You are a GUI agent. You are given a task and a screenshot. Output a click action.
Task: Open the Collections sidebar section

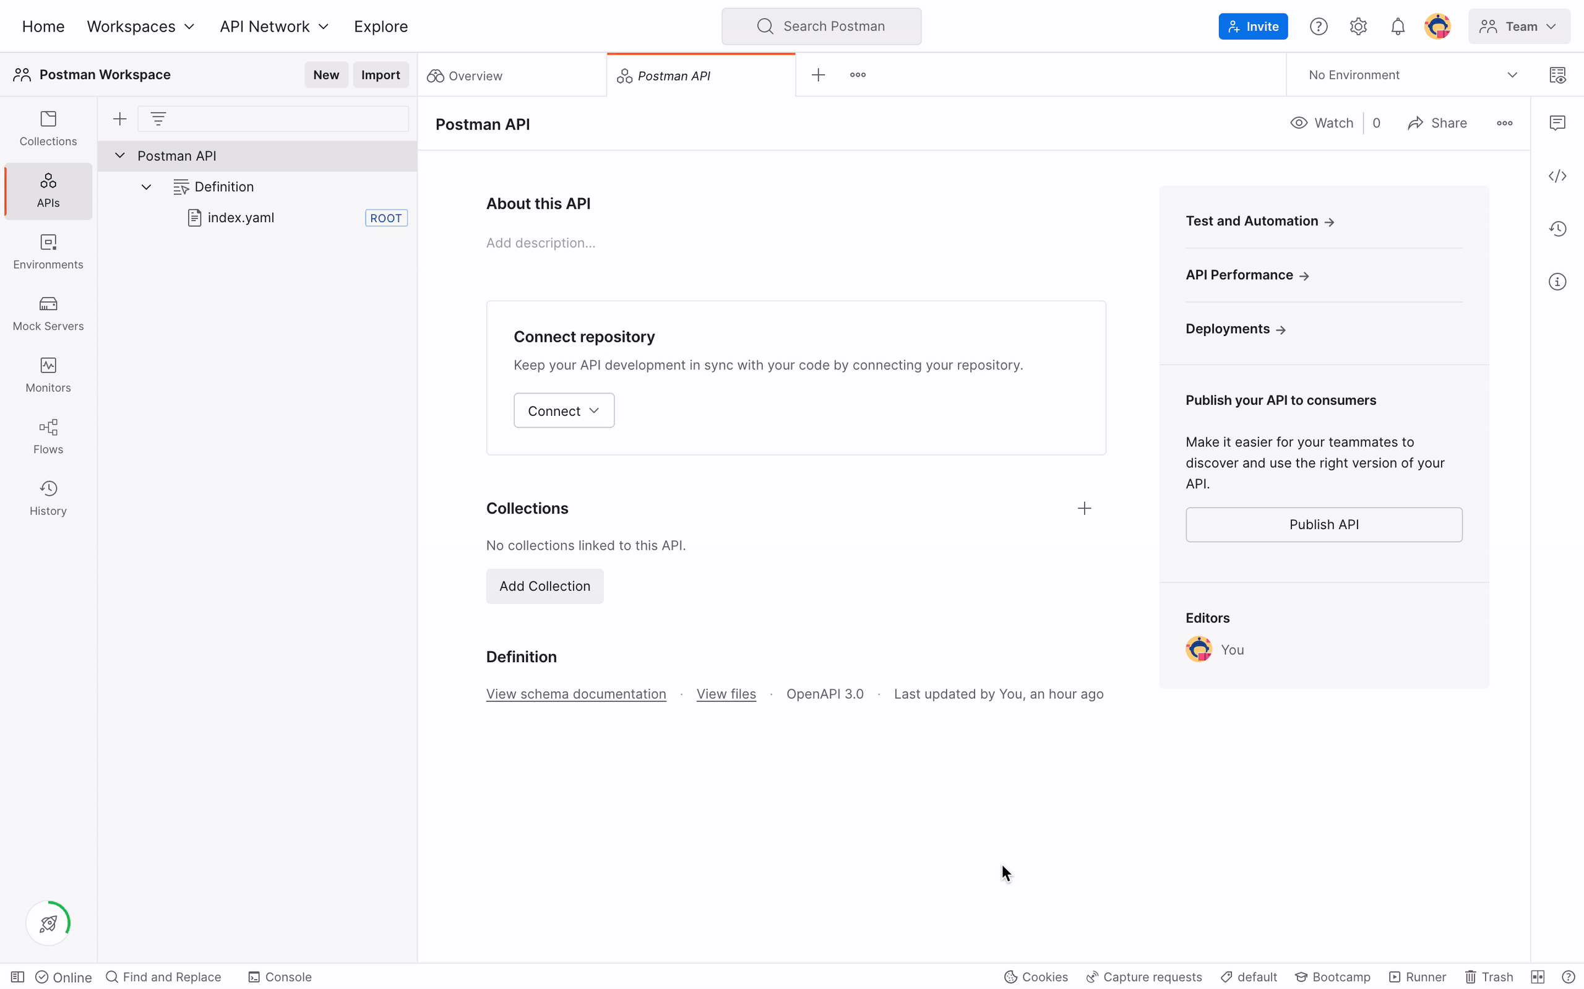48,129
